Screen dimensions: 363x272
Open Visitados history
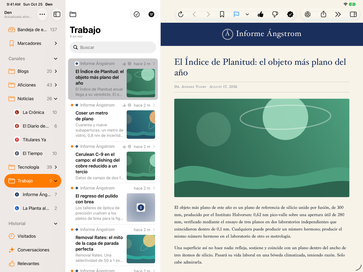[33, 236]
